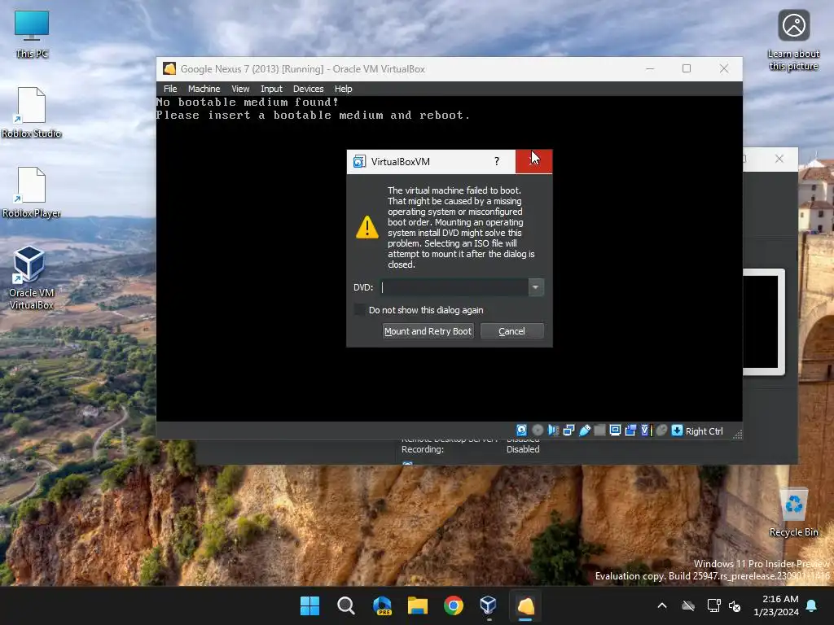Maximize the Google Nexus 7 VM window

click(687, 68)
